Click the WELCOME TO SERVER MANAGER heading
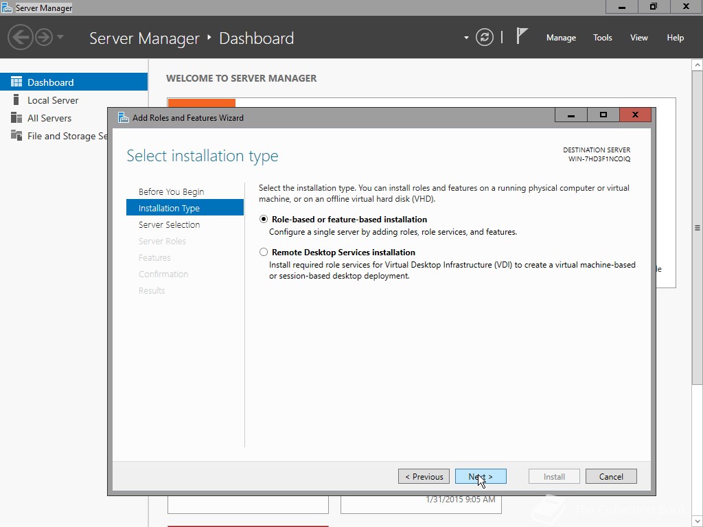703x527 pixels. click(241, 78)
